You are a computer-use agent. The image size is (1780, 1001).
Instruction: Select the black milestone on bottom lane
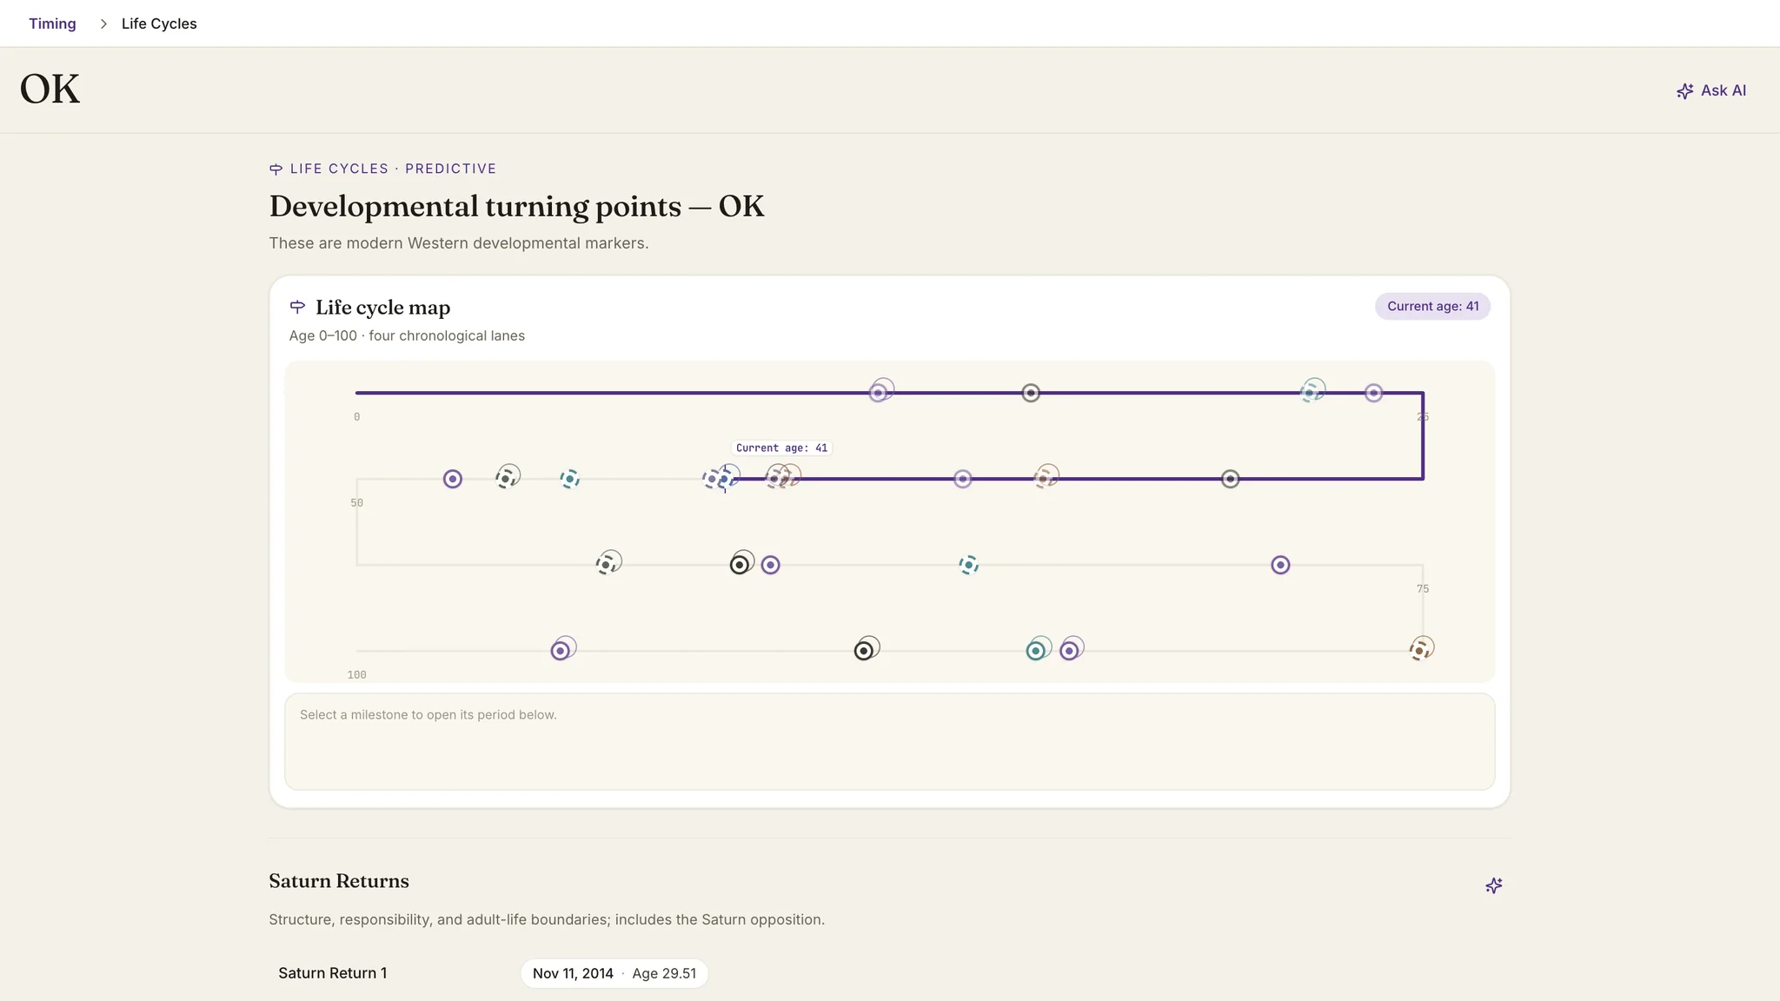click(x=864, y=650)
